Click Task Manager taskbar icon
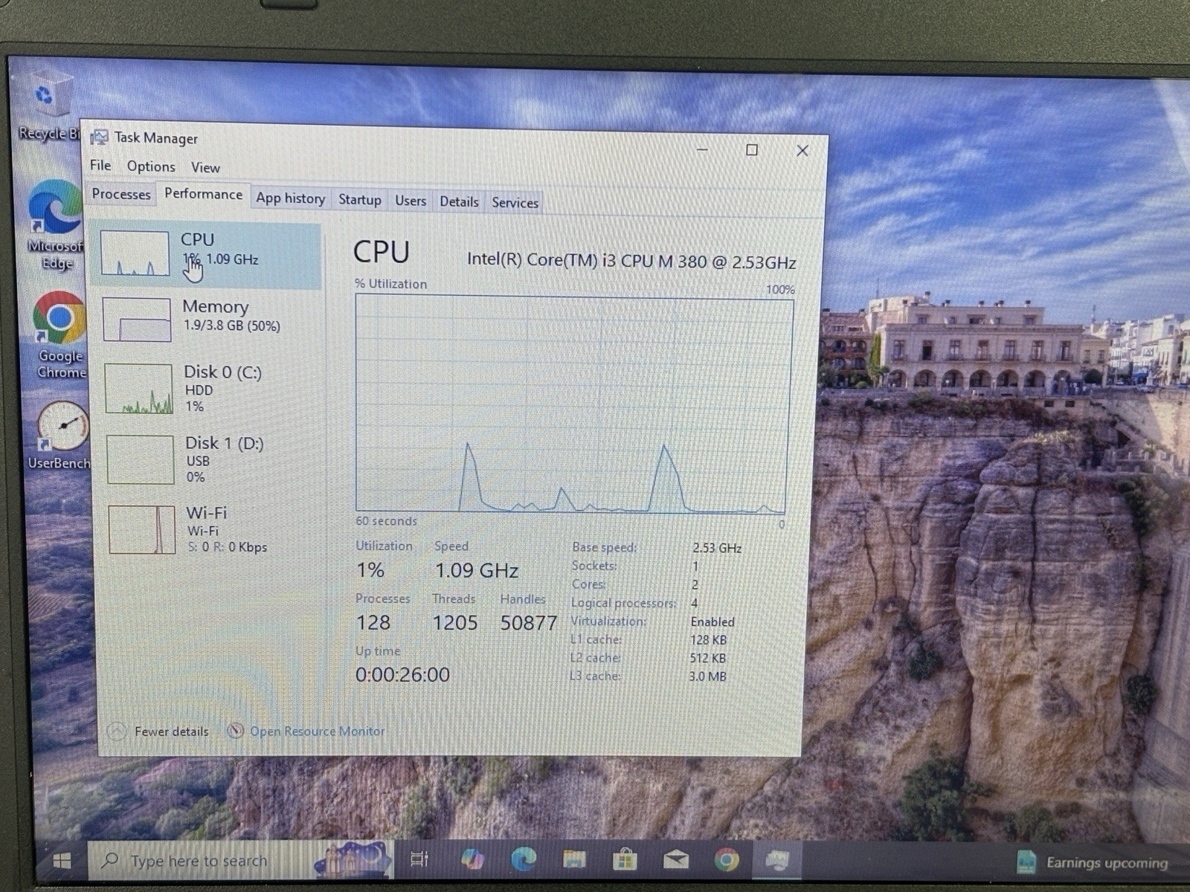The image size is (1190, 892). point(777,861)
